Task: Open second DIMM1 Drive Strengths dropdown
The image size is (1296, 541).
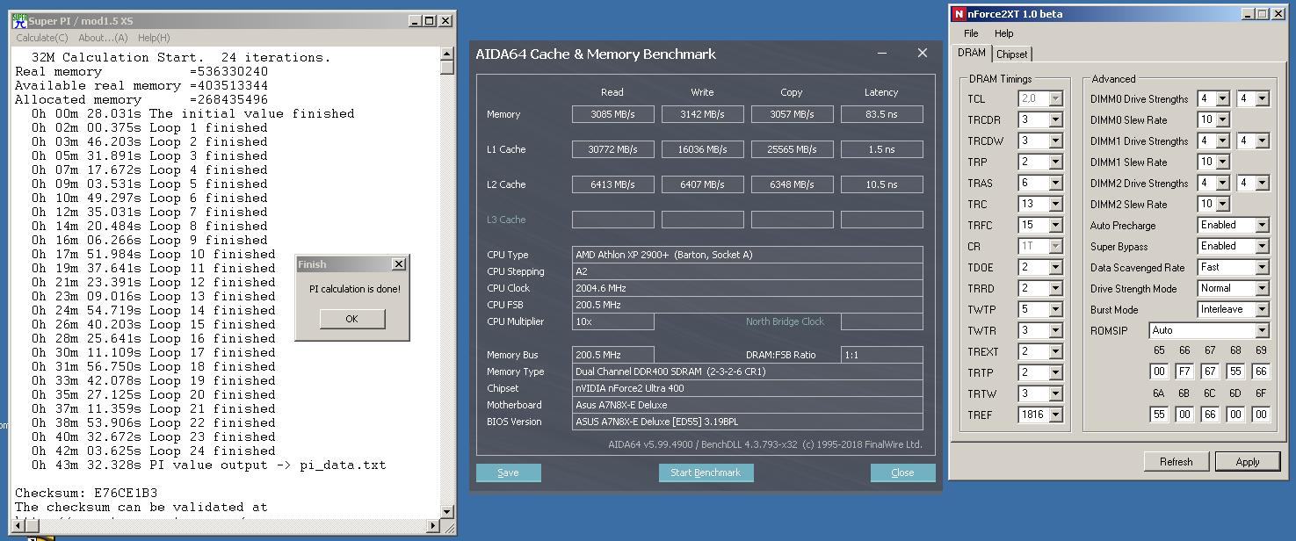Action: 1262,141
